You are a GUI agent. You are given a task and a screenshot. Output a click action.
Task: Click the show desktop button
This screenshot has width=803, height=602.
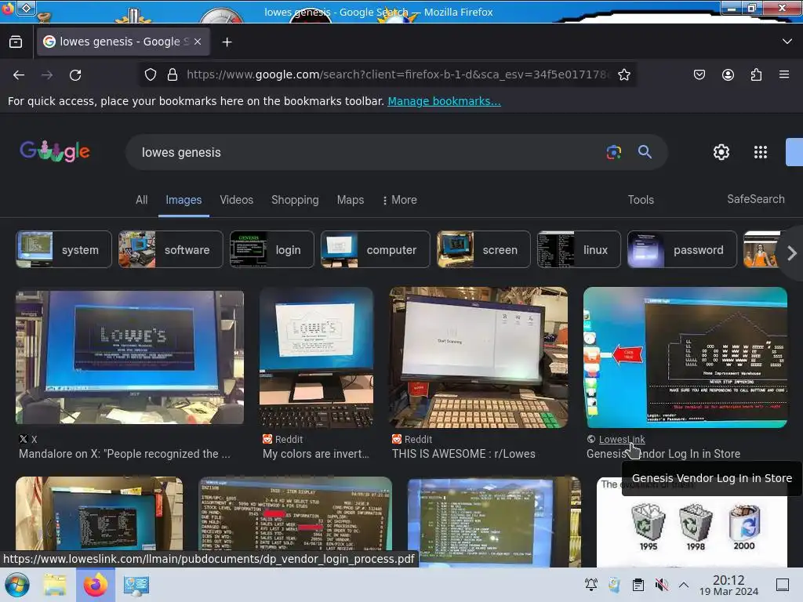(783, 585)
